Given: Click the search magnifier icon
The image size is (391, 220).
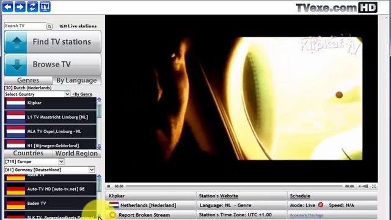Looking at the screenshot, I should click(x=49, y=26).
